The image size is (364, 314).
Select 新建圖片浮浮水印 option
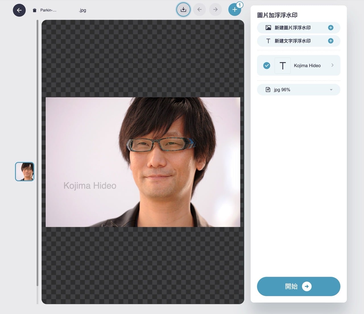tap(292, 28)
